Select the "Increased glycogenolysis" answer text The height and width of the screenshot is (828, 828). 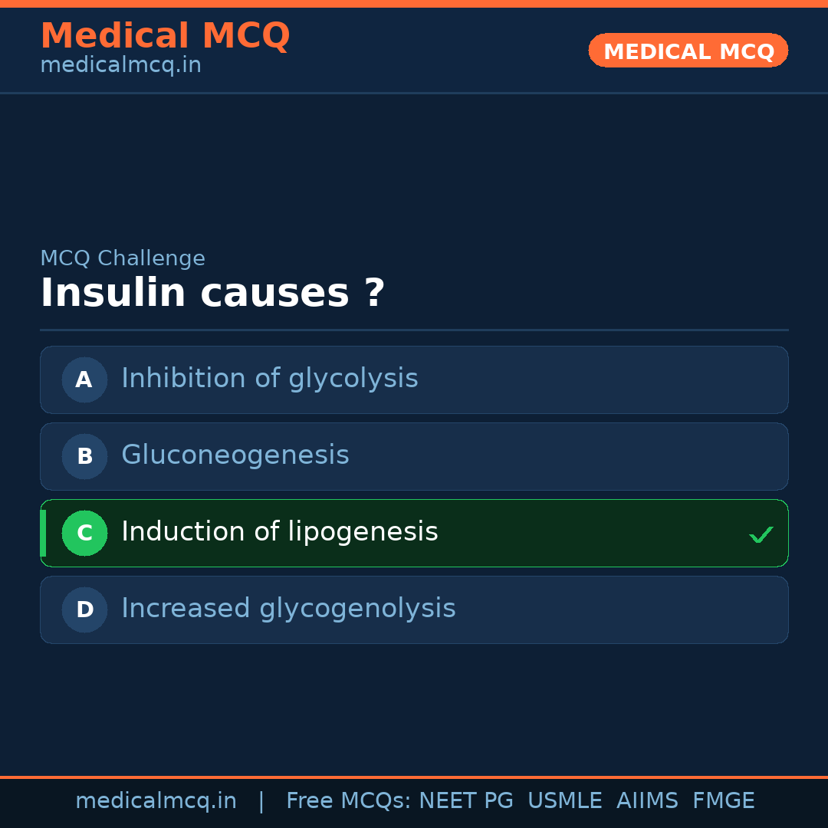288,609
